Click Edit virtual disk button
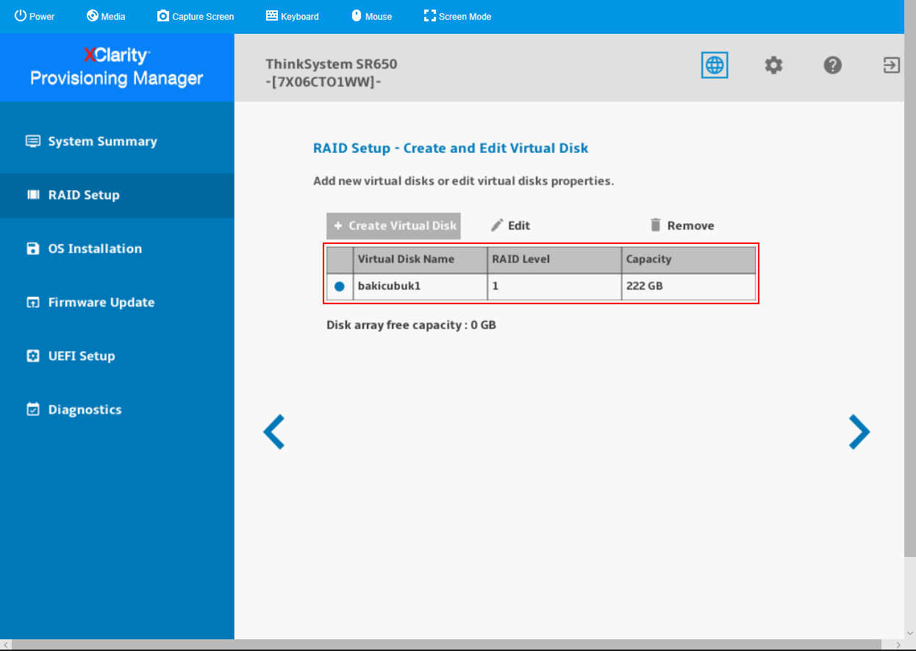The image size is (916, 651). click(x=510, y=226)
